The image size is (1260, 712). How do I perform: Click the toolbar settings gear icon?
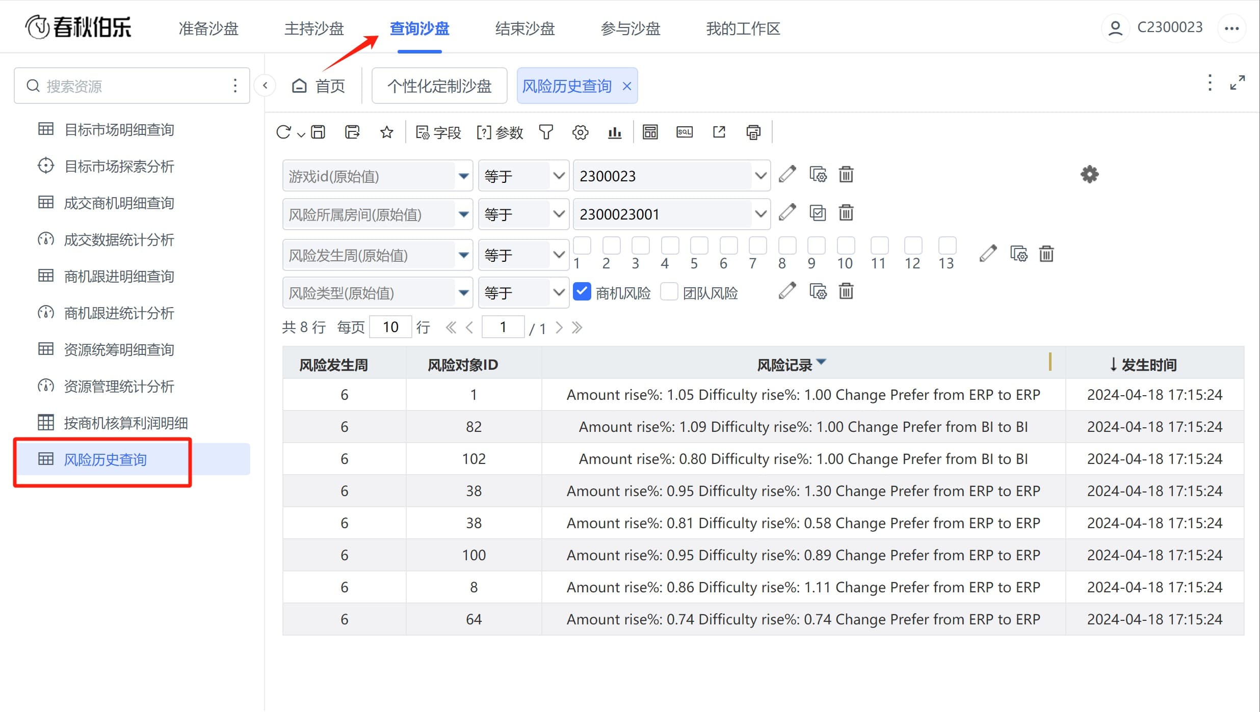click(x=580, y=132)
